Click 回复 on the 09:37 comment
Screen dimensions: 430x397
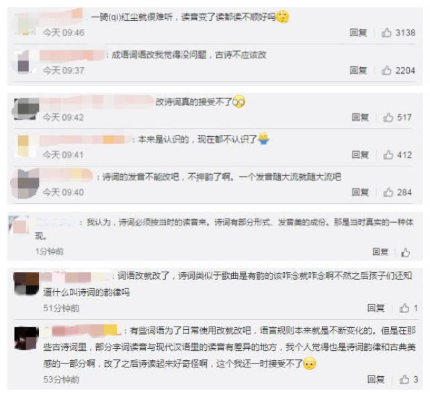pyautogui.click(x=358, y=70)
